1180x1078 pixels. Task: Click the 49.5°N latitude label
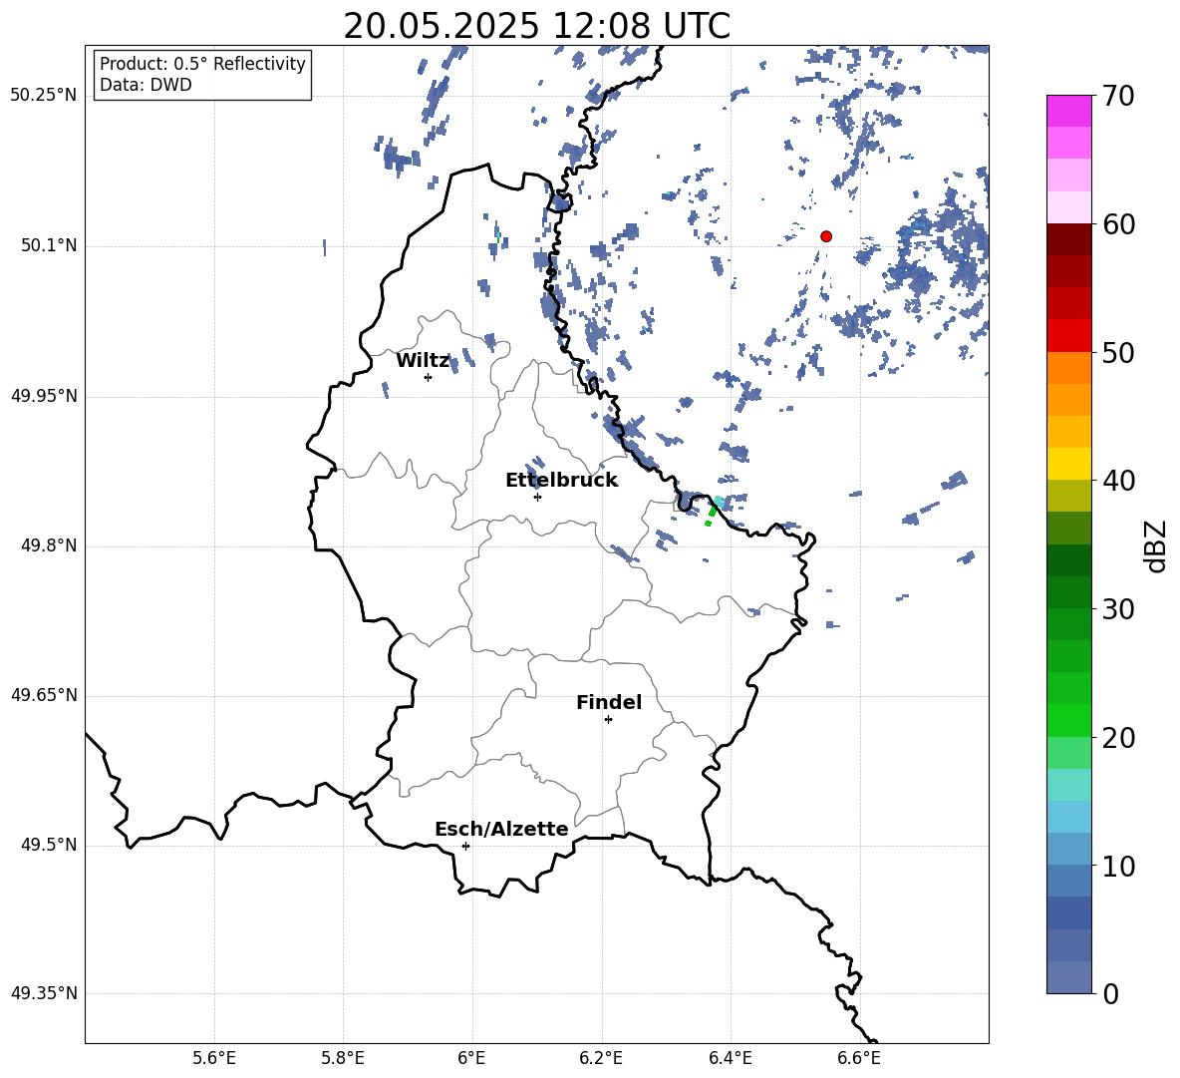pos(49,845)
